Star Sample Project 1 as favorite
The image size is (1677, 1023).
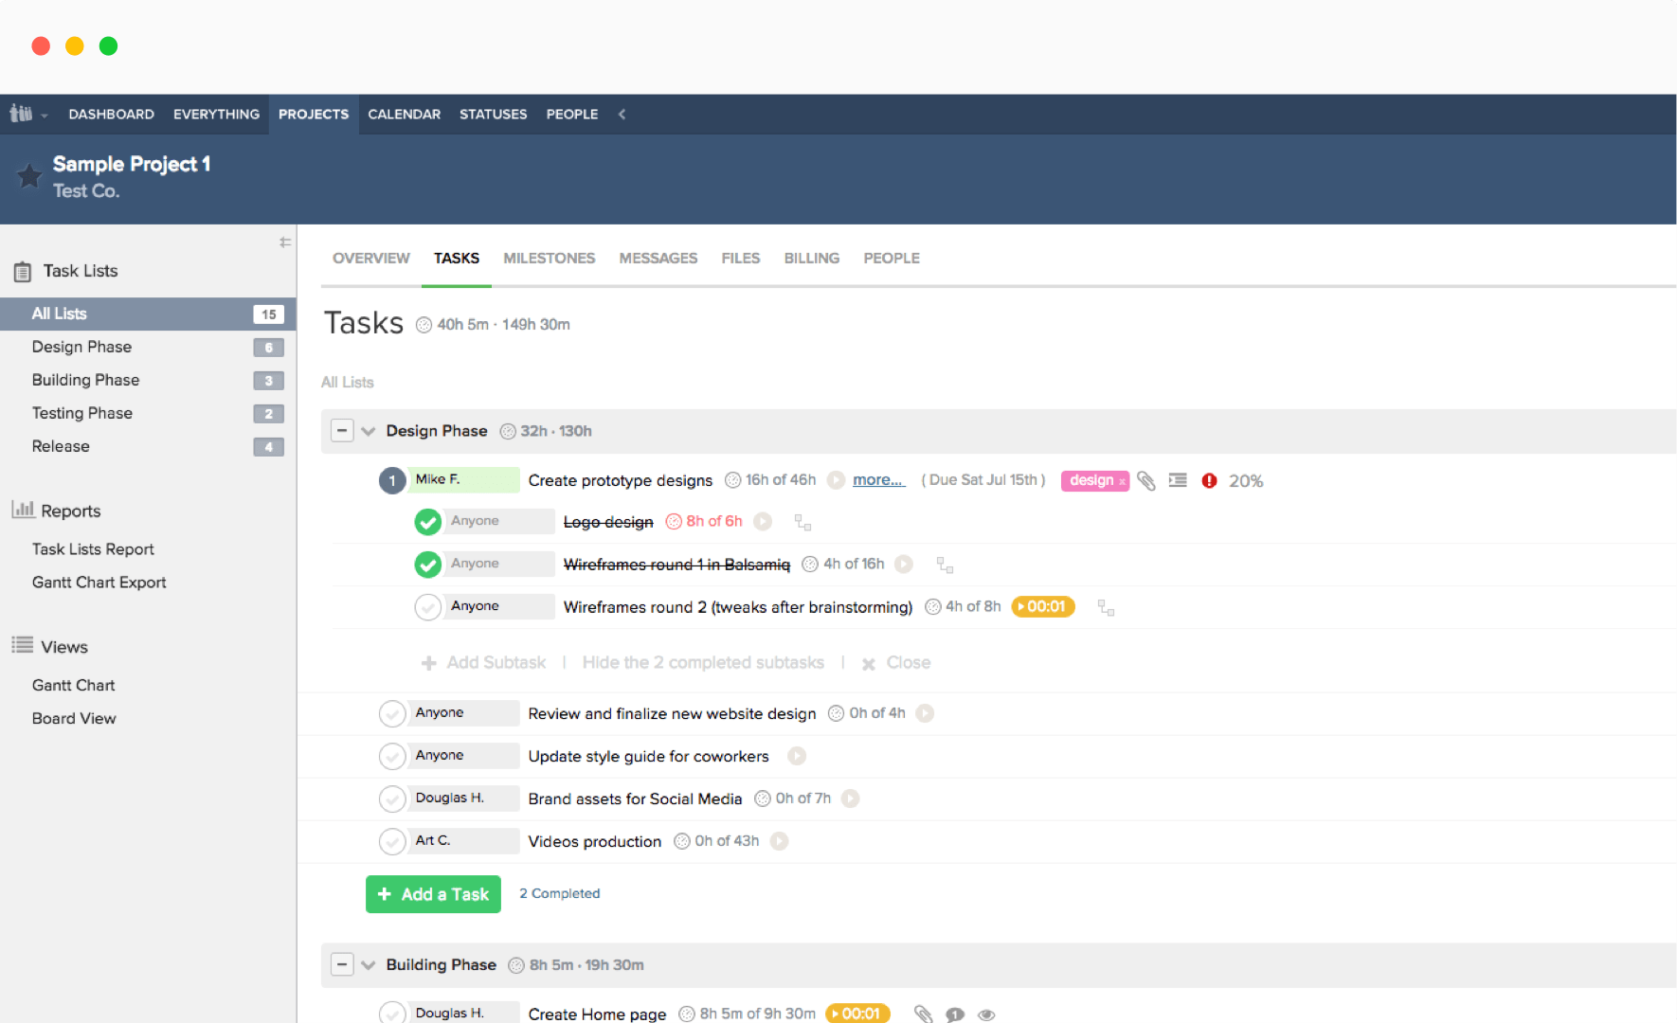[x=29, y=176]
